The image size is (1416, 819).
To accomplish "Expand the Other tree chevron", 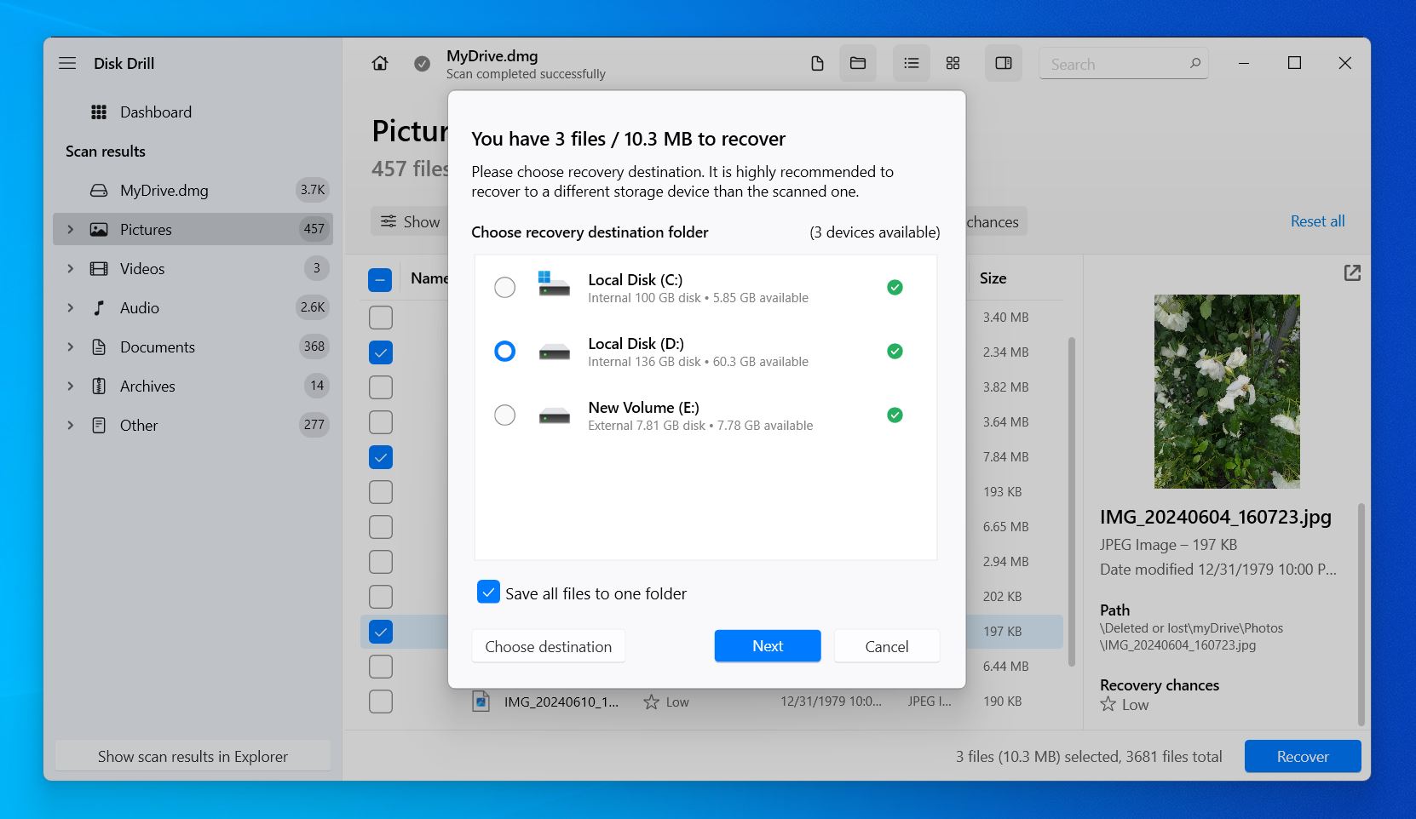I will [x=71, y=425].
